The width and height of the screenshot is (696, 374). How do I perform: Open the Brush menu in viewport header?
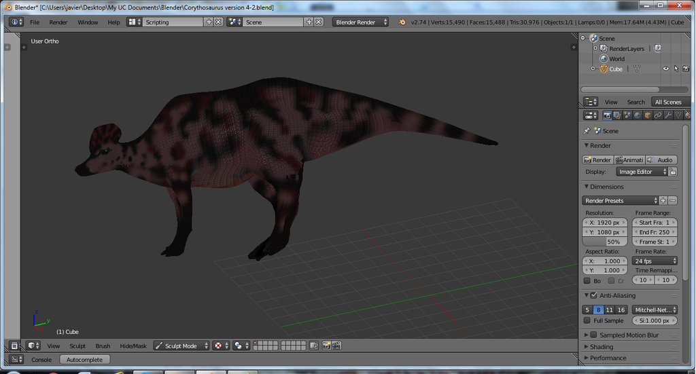103,345
